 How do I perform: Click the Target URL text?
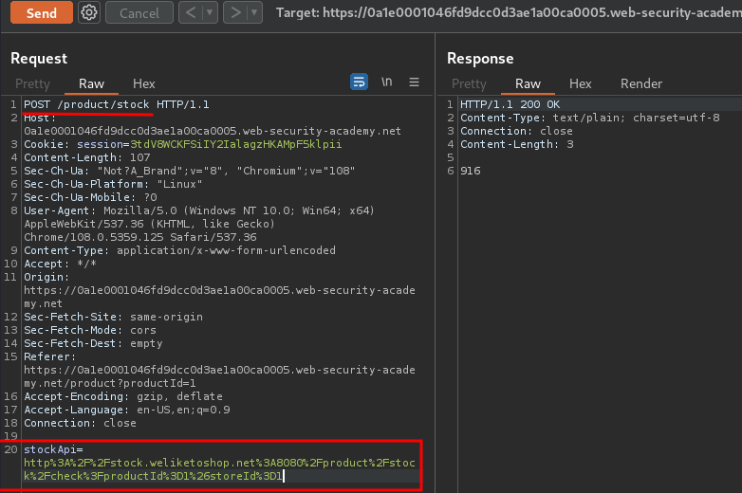click(509, 12)
